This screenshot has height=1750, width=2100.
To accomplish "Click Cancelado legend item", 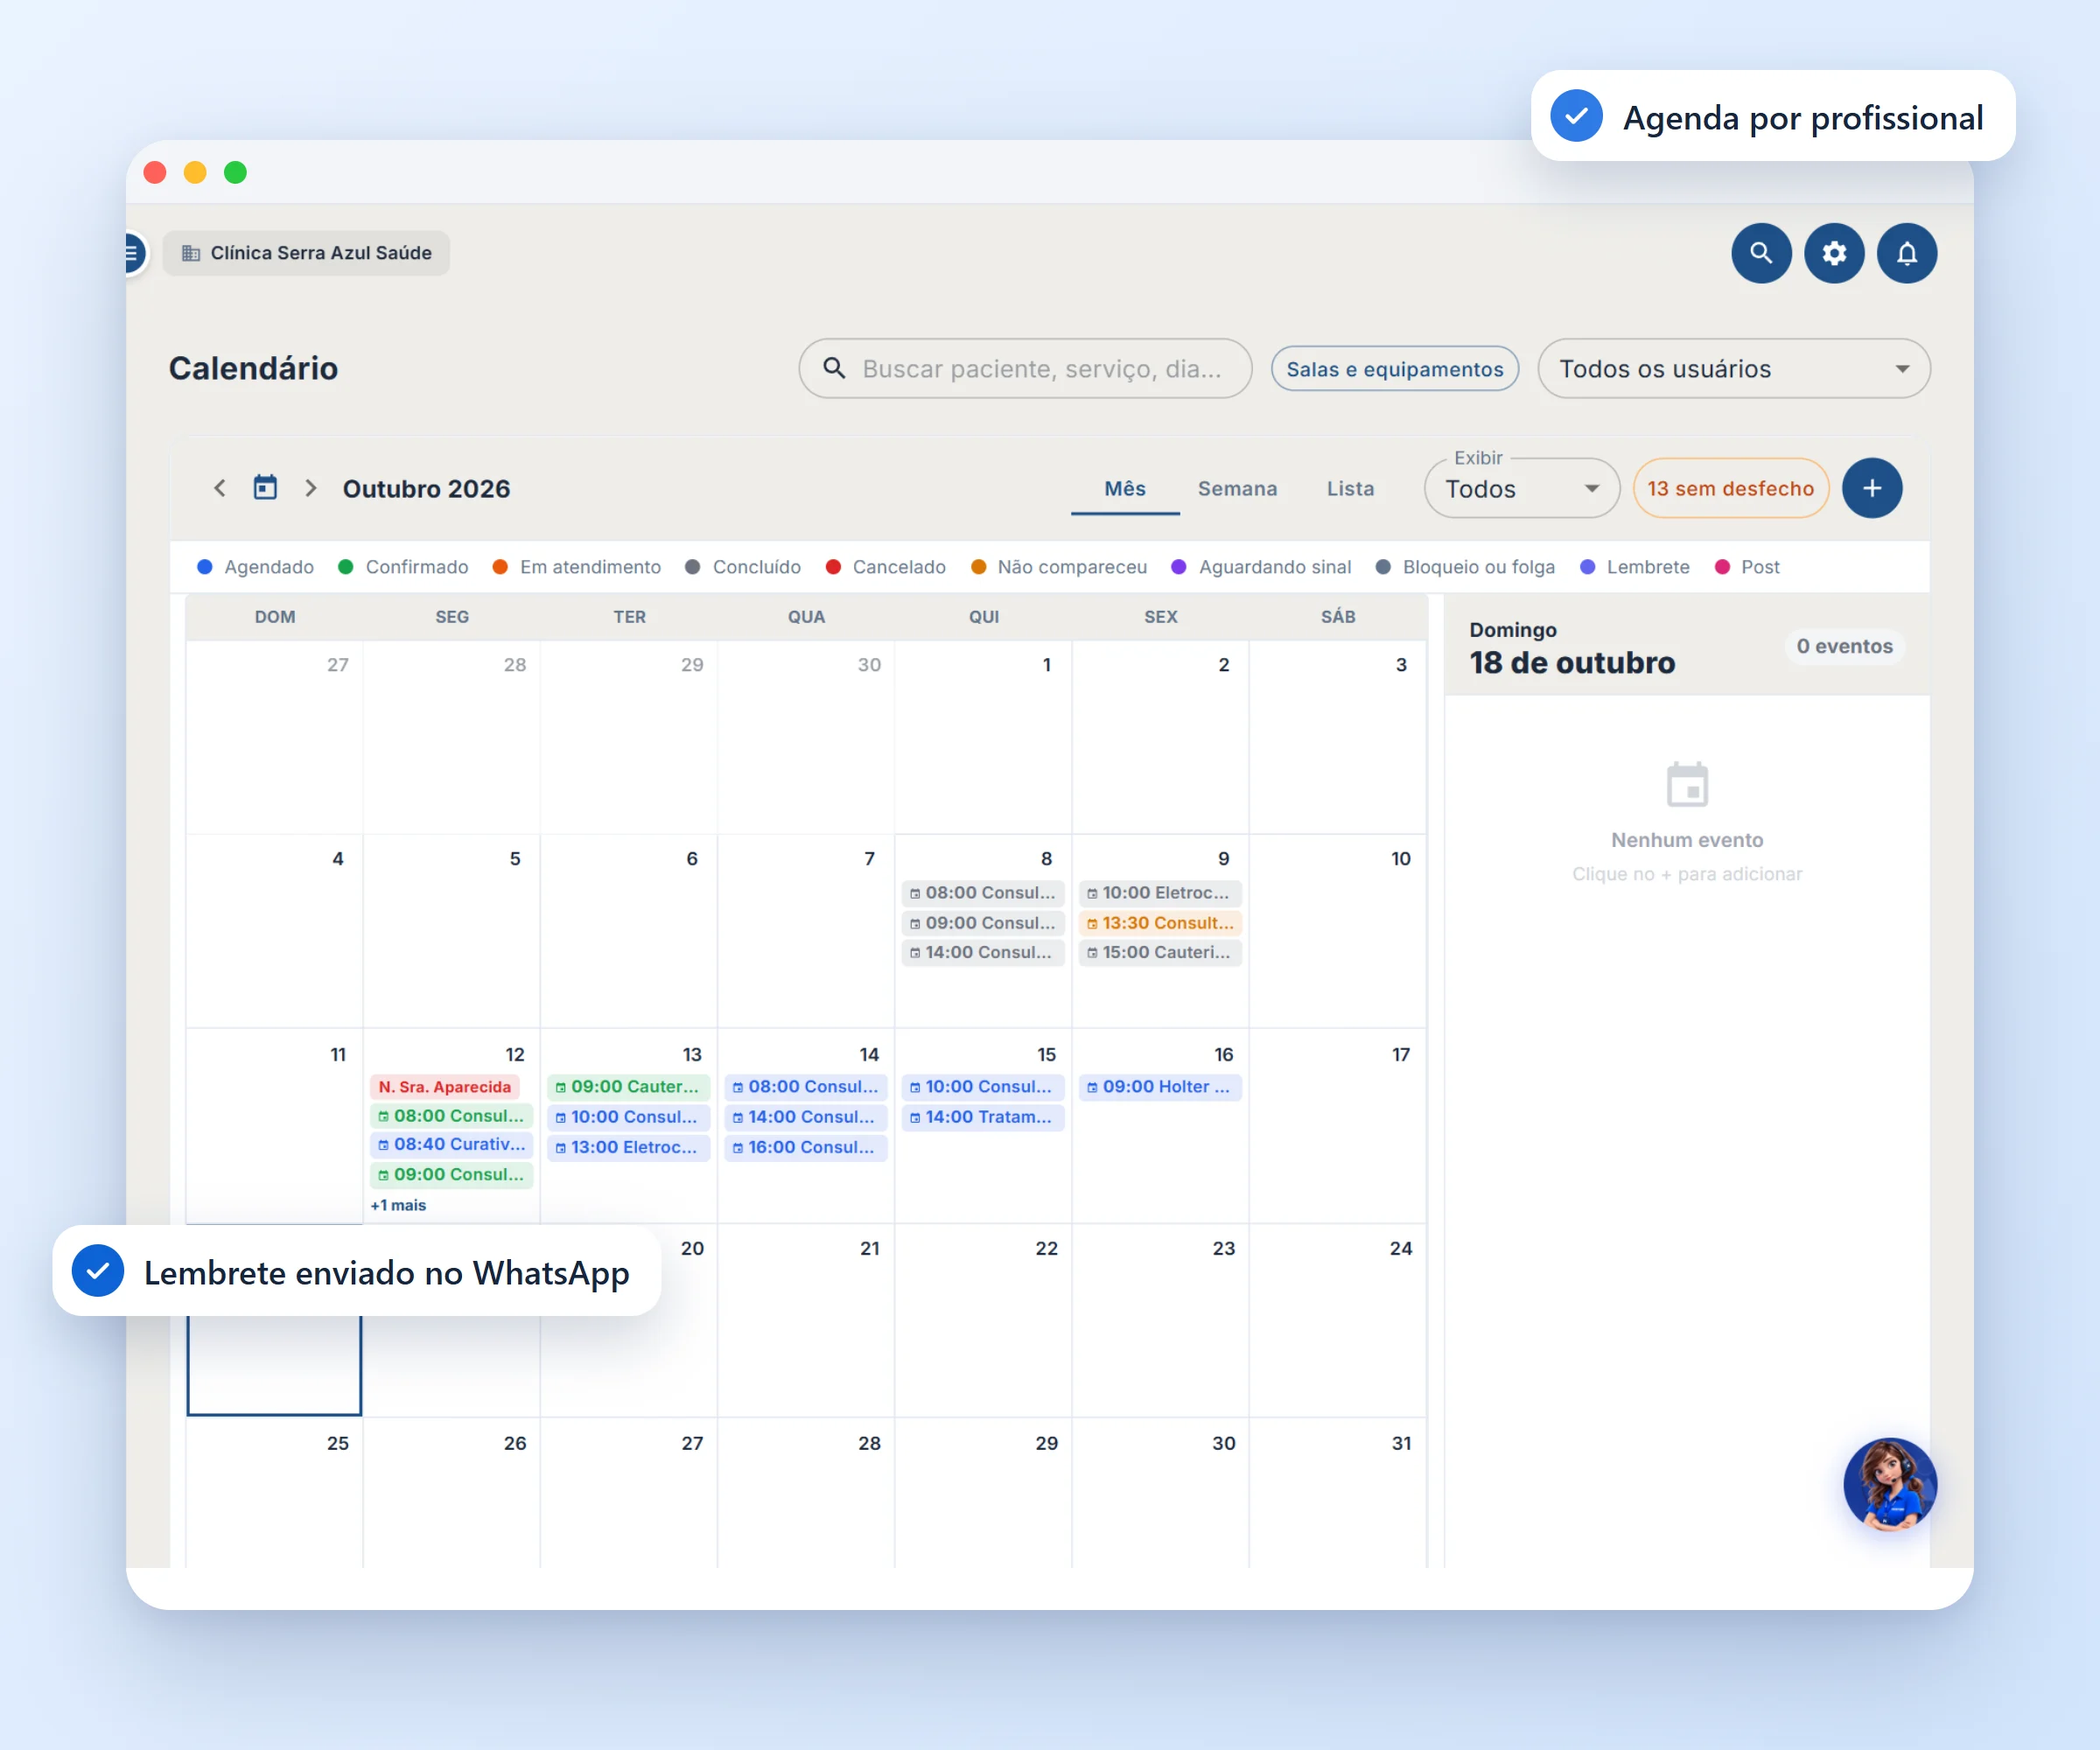I will pos(886,567).
